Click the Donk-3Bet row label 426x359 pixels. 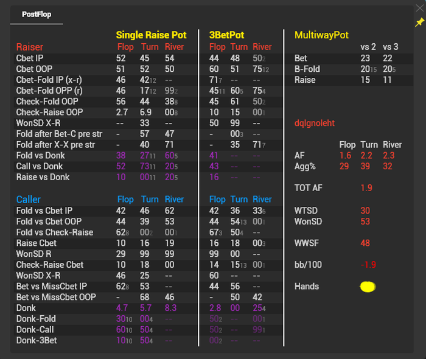[37, 341]
